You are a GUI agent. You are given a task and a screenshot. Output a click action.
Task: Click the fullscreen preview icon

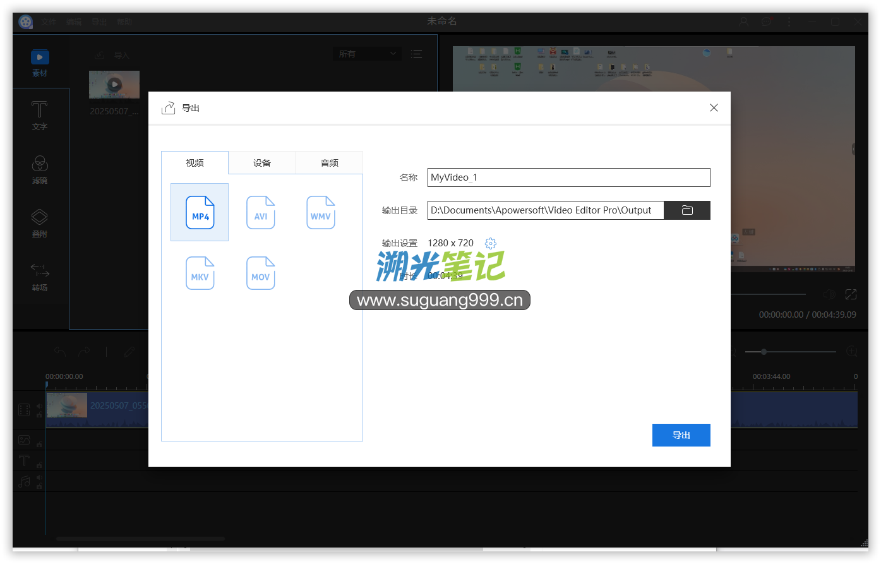(x=851, y=294)
